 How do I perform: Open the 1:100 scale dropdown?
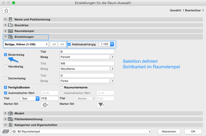coord(107,44)
